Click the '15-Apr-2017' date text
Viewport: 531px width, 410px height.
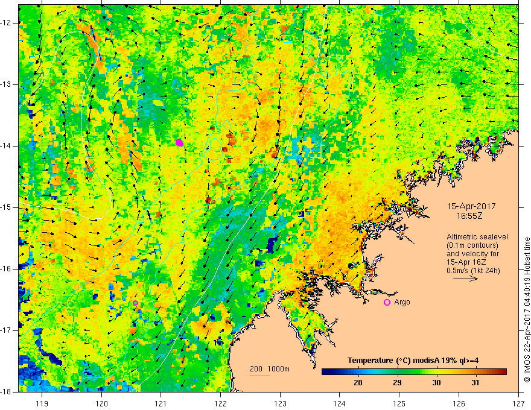471,206
